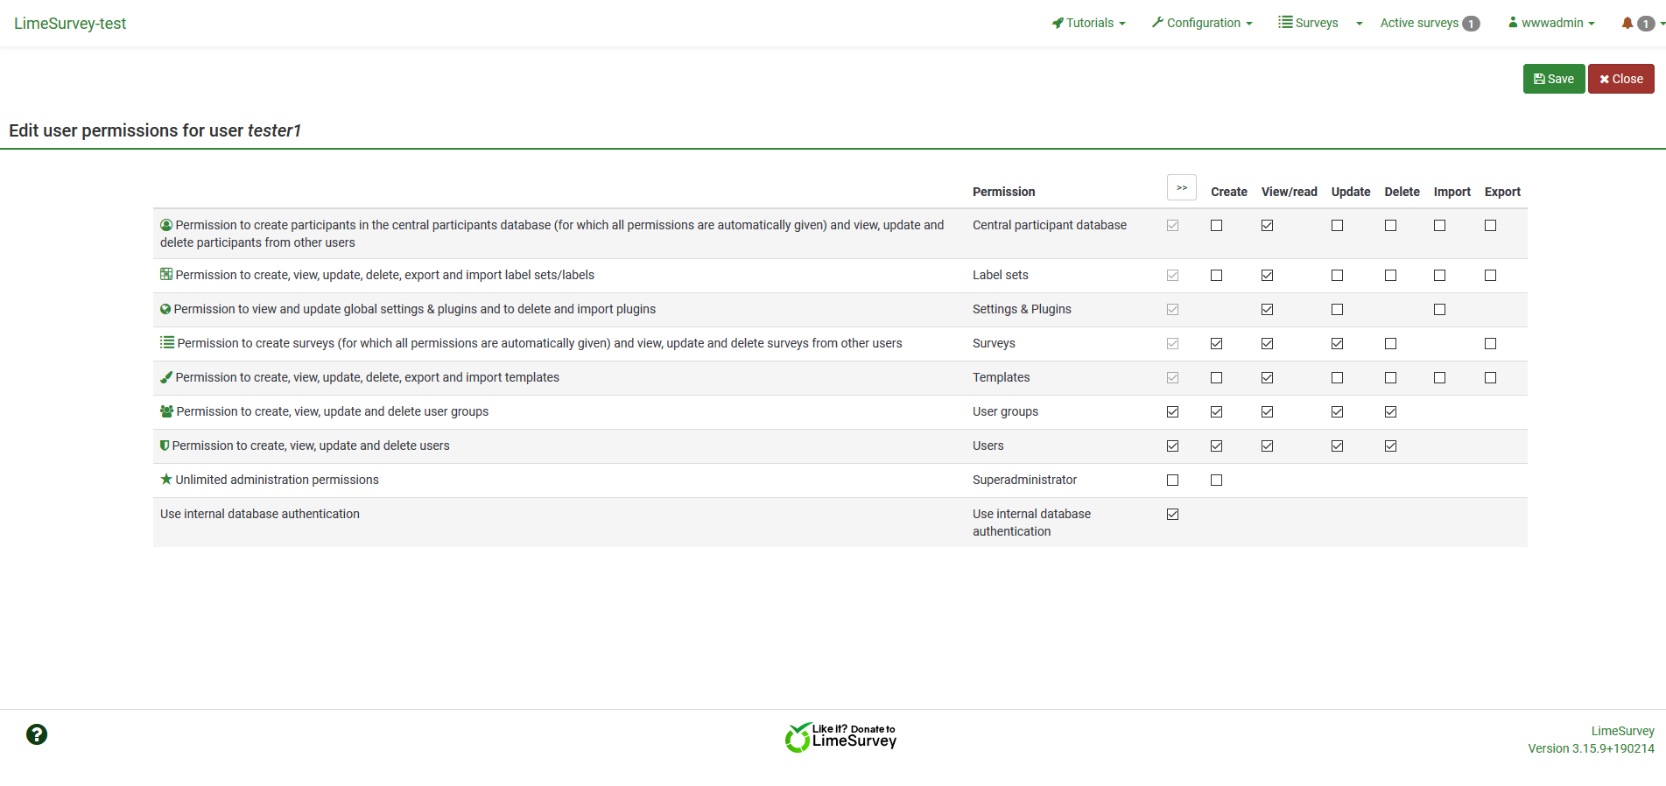The height and width of the screenshot is (786, 1666).
Task: Toggle all permissions for Central participant database
Action: pos(1172,226)
